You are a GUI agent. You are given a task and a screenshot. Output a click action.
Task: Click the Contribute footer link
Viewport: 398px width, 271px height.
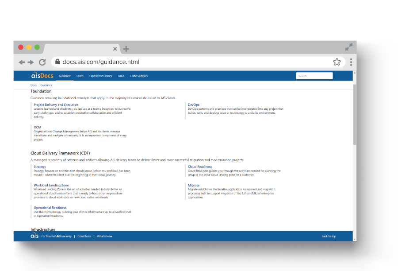[x=84, y=236]
